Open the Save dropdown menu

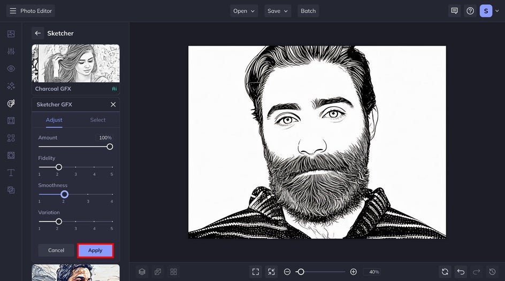coord(278,11)
